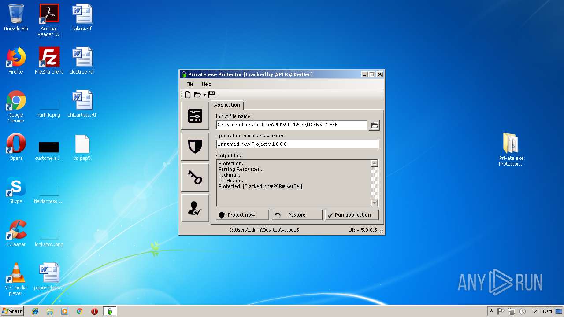Viewport: 564px width, 317px height.
Task: Open project via toolbar folder icon
Action: [x=197, y=95]
